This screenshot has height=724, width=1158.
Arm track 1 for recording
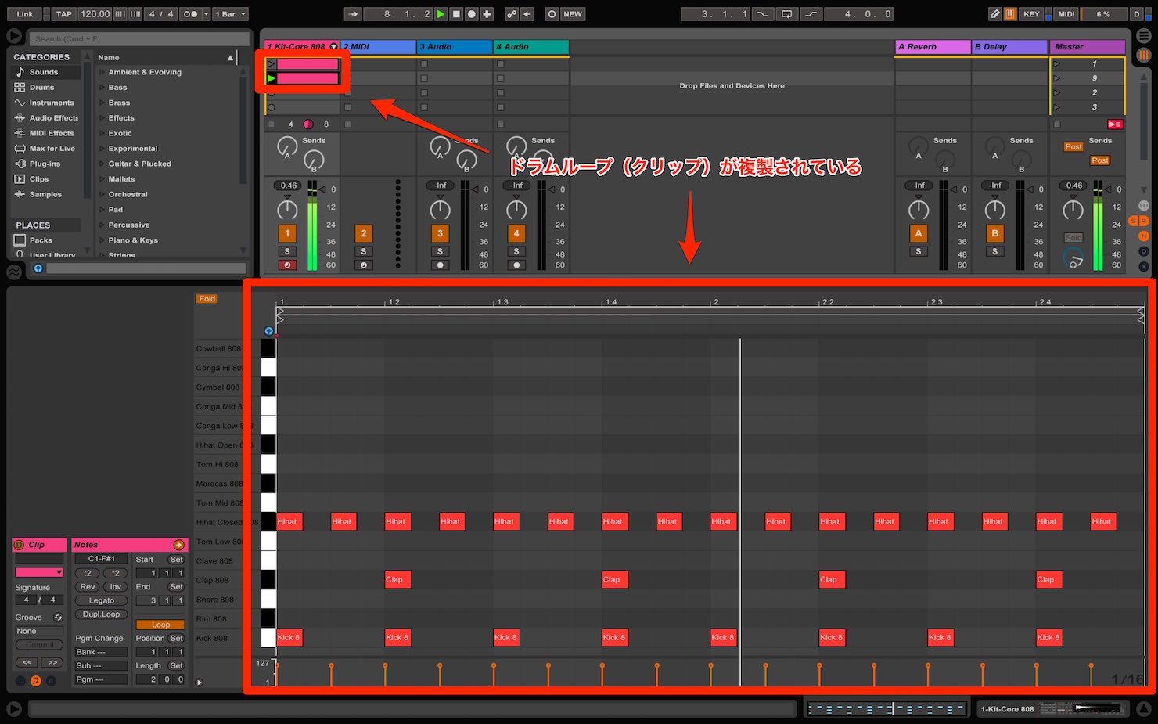tap(287, 265)
